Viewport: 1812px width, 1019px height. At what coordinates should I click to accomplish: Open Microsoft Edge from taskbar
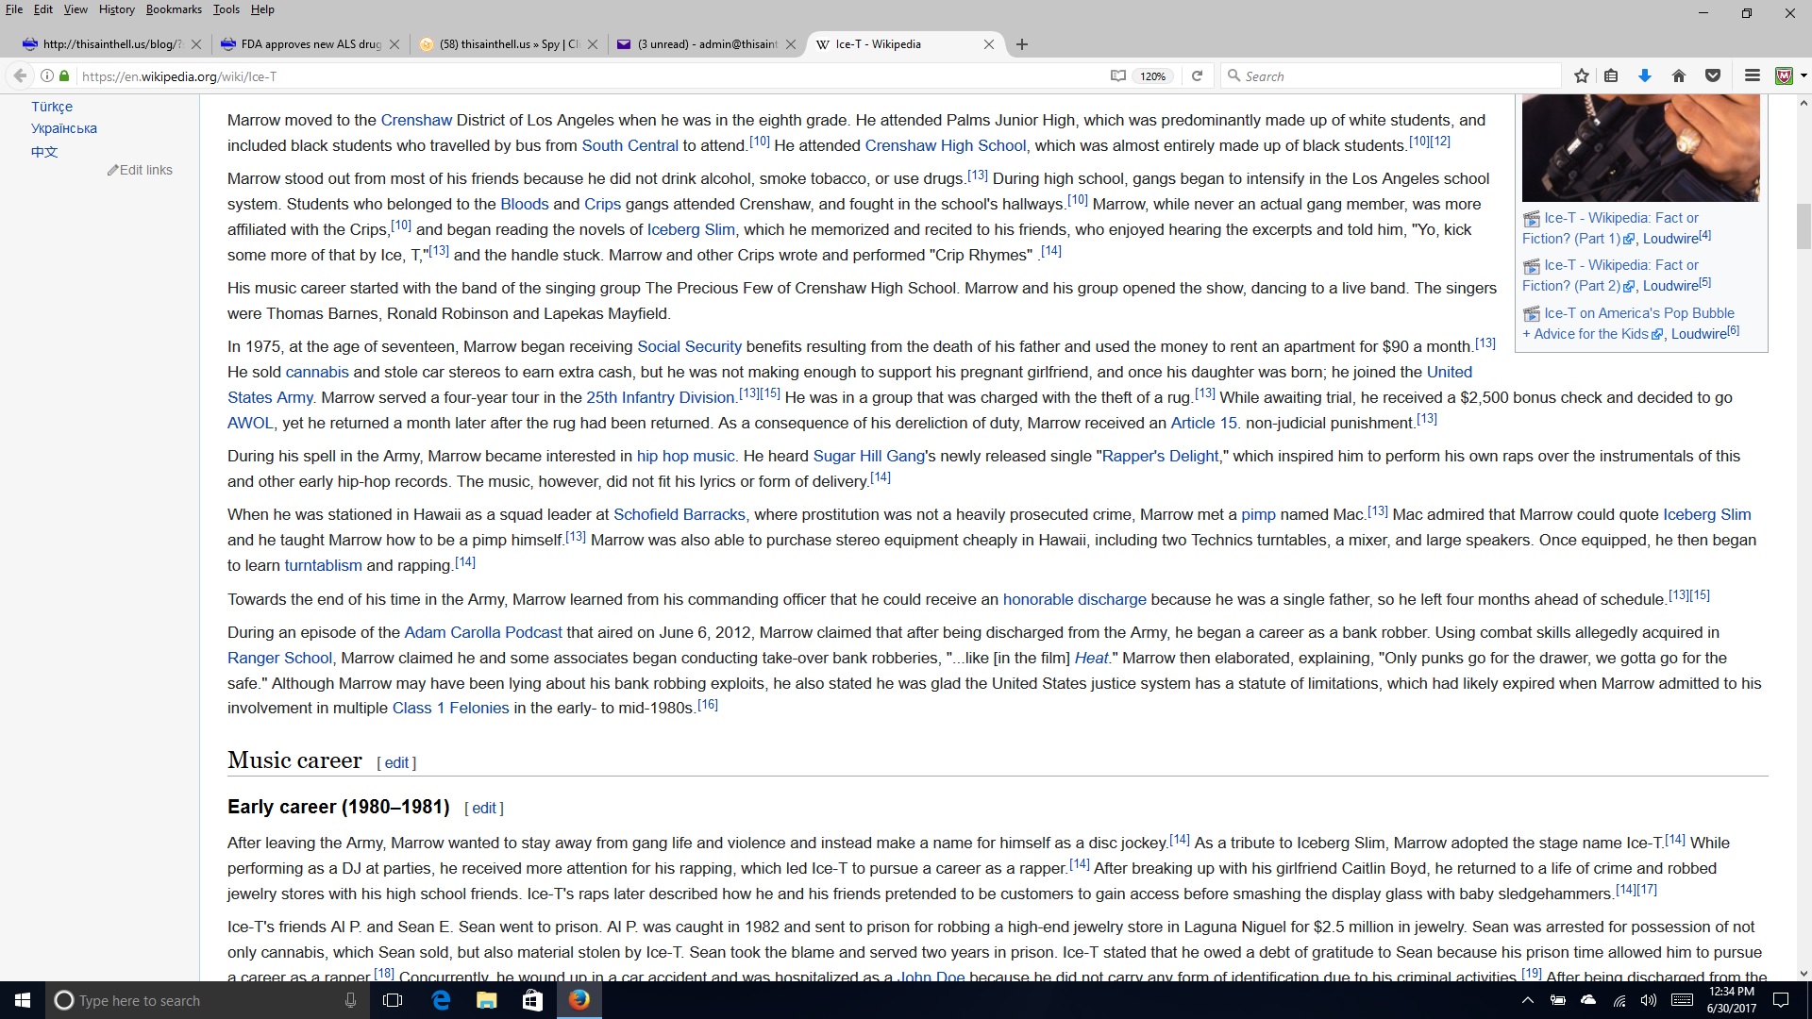click(441, 1000)
